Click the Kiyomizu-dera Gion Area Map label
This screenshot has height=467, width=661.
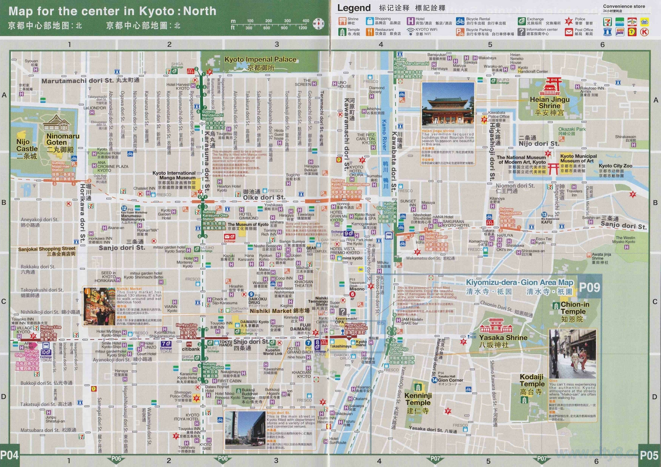coord(519,283)
